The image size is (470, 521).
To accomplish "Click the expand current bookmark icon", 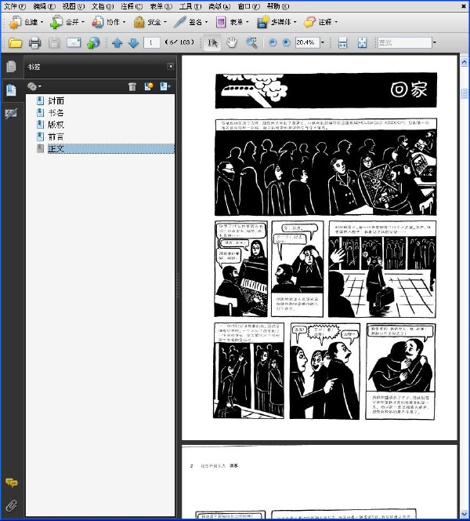I will coord(164,87).
